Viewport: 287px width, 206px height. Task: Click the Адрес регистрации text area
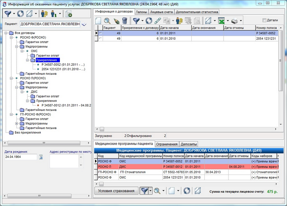tap(65, 161)
